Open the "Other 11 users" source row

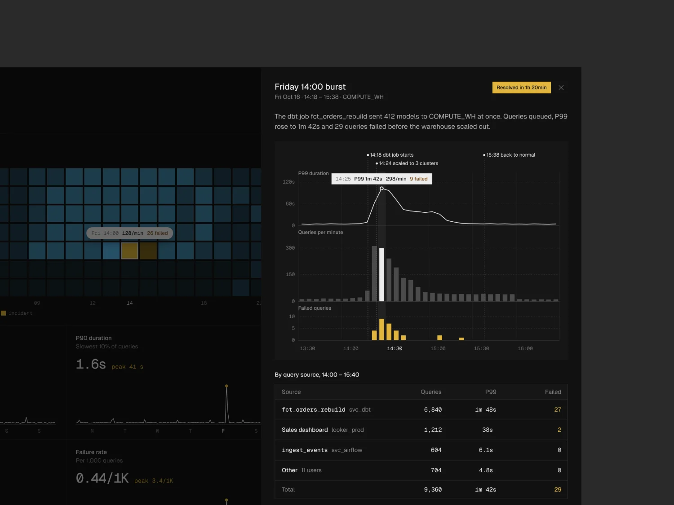point(421,470)
